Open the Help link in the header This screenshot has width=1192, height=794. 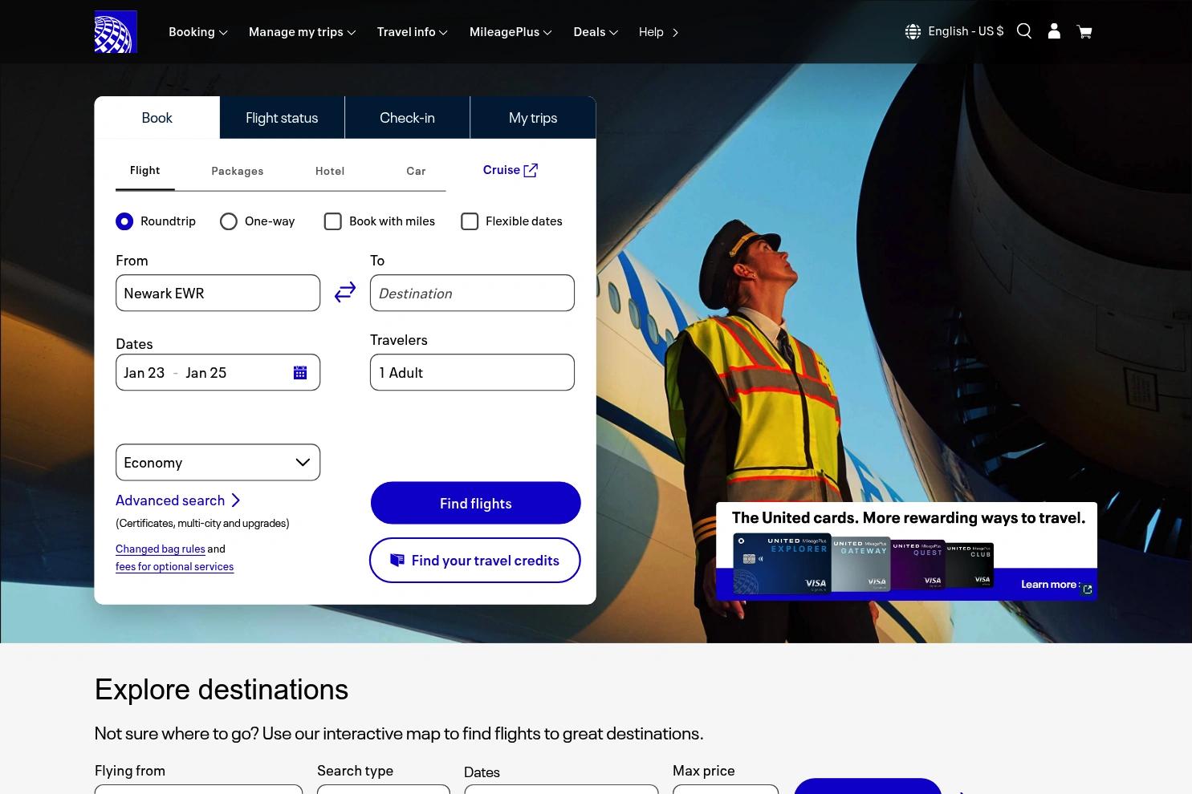658,32
